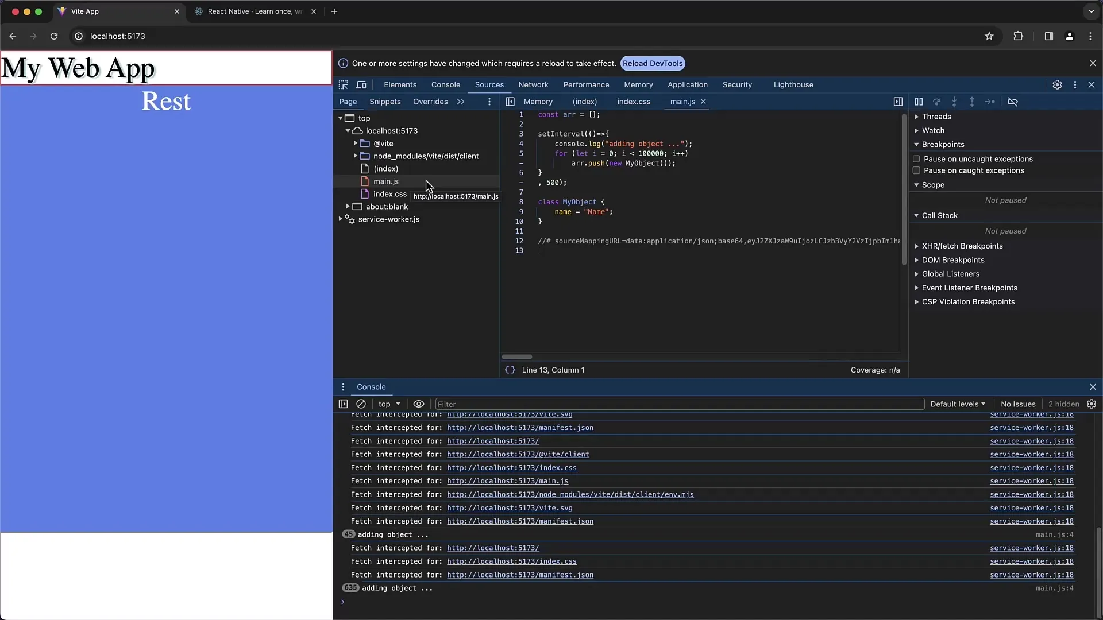Toggle the debugger sidebar icon
Screen dimensions: 1103x620
click(x=898, y=102)
